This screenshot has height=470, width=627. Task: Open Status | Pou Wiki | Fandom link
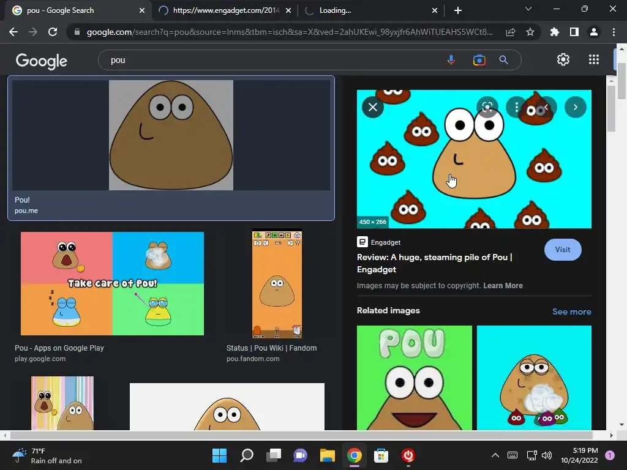point(271,348)
